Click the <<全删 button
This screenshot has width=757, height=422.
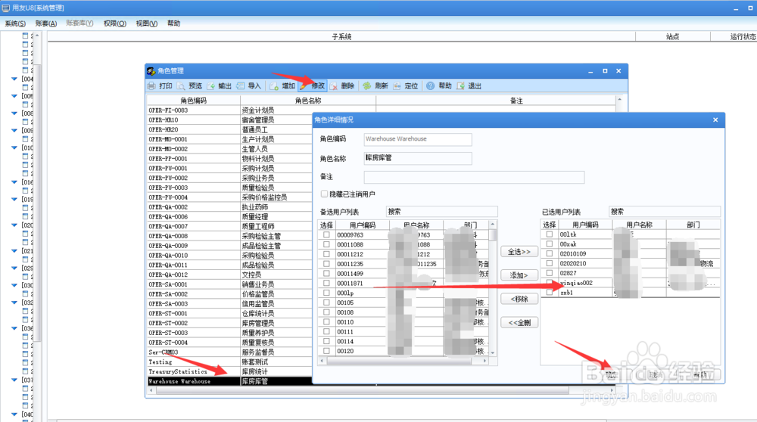point(519,323)
